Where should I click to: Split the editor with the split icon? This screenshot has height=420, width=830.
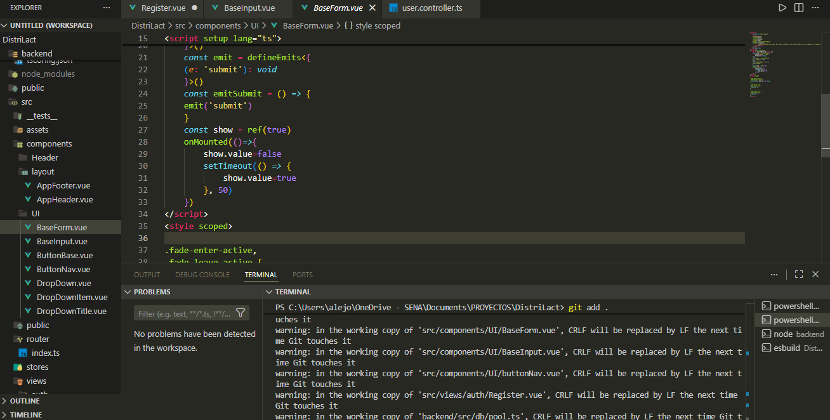(799, 8)
